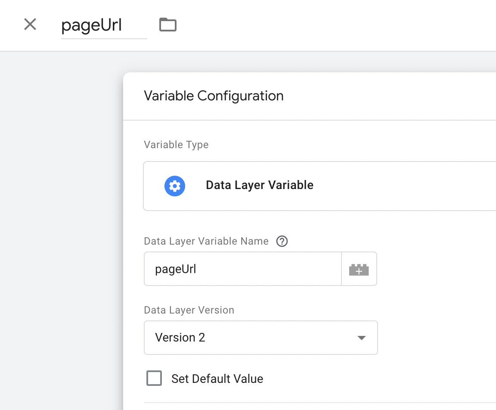Expand the Version 2 selector arrow

[x=362, y=338]
